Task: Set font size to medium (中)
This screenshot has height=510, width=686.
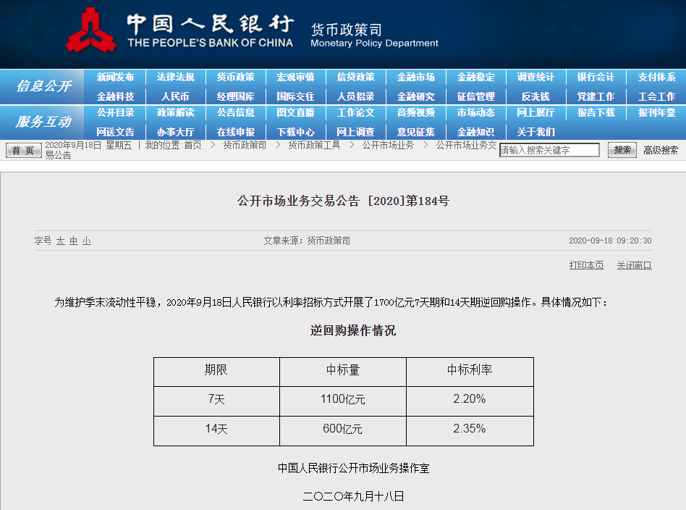Action: [74, 241]
